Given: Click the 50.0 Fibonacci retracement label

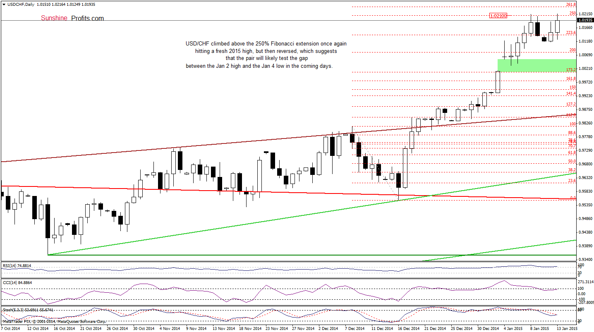Looking at the screenshot, I should pyautogui.click(x=572, y=161).
